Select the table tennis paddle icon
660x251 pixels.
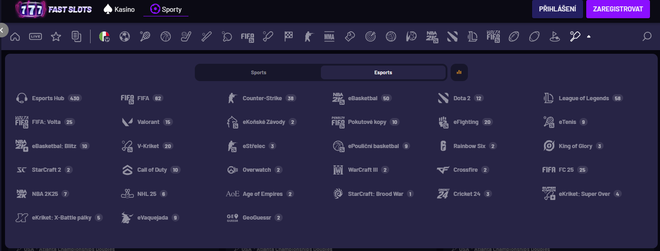point(227,37)
